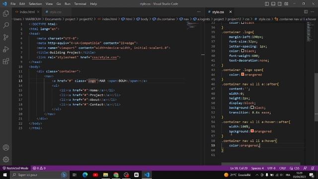The width and height of the screenshot is (318, 179).
Task: Open notifications bell in status bar
Action: point(313,168)
